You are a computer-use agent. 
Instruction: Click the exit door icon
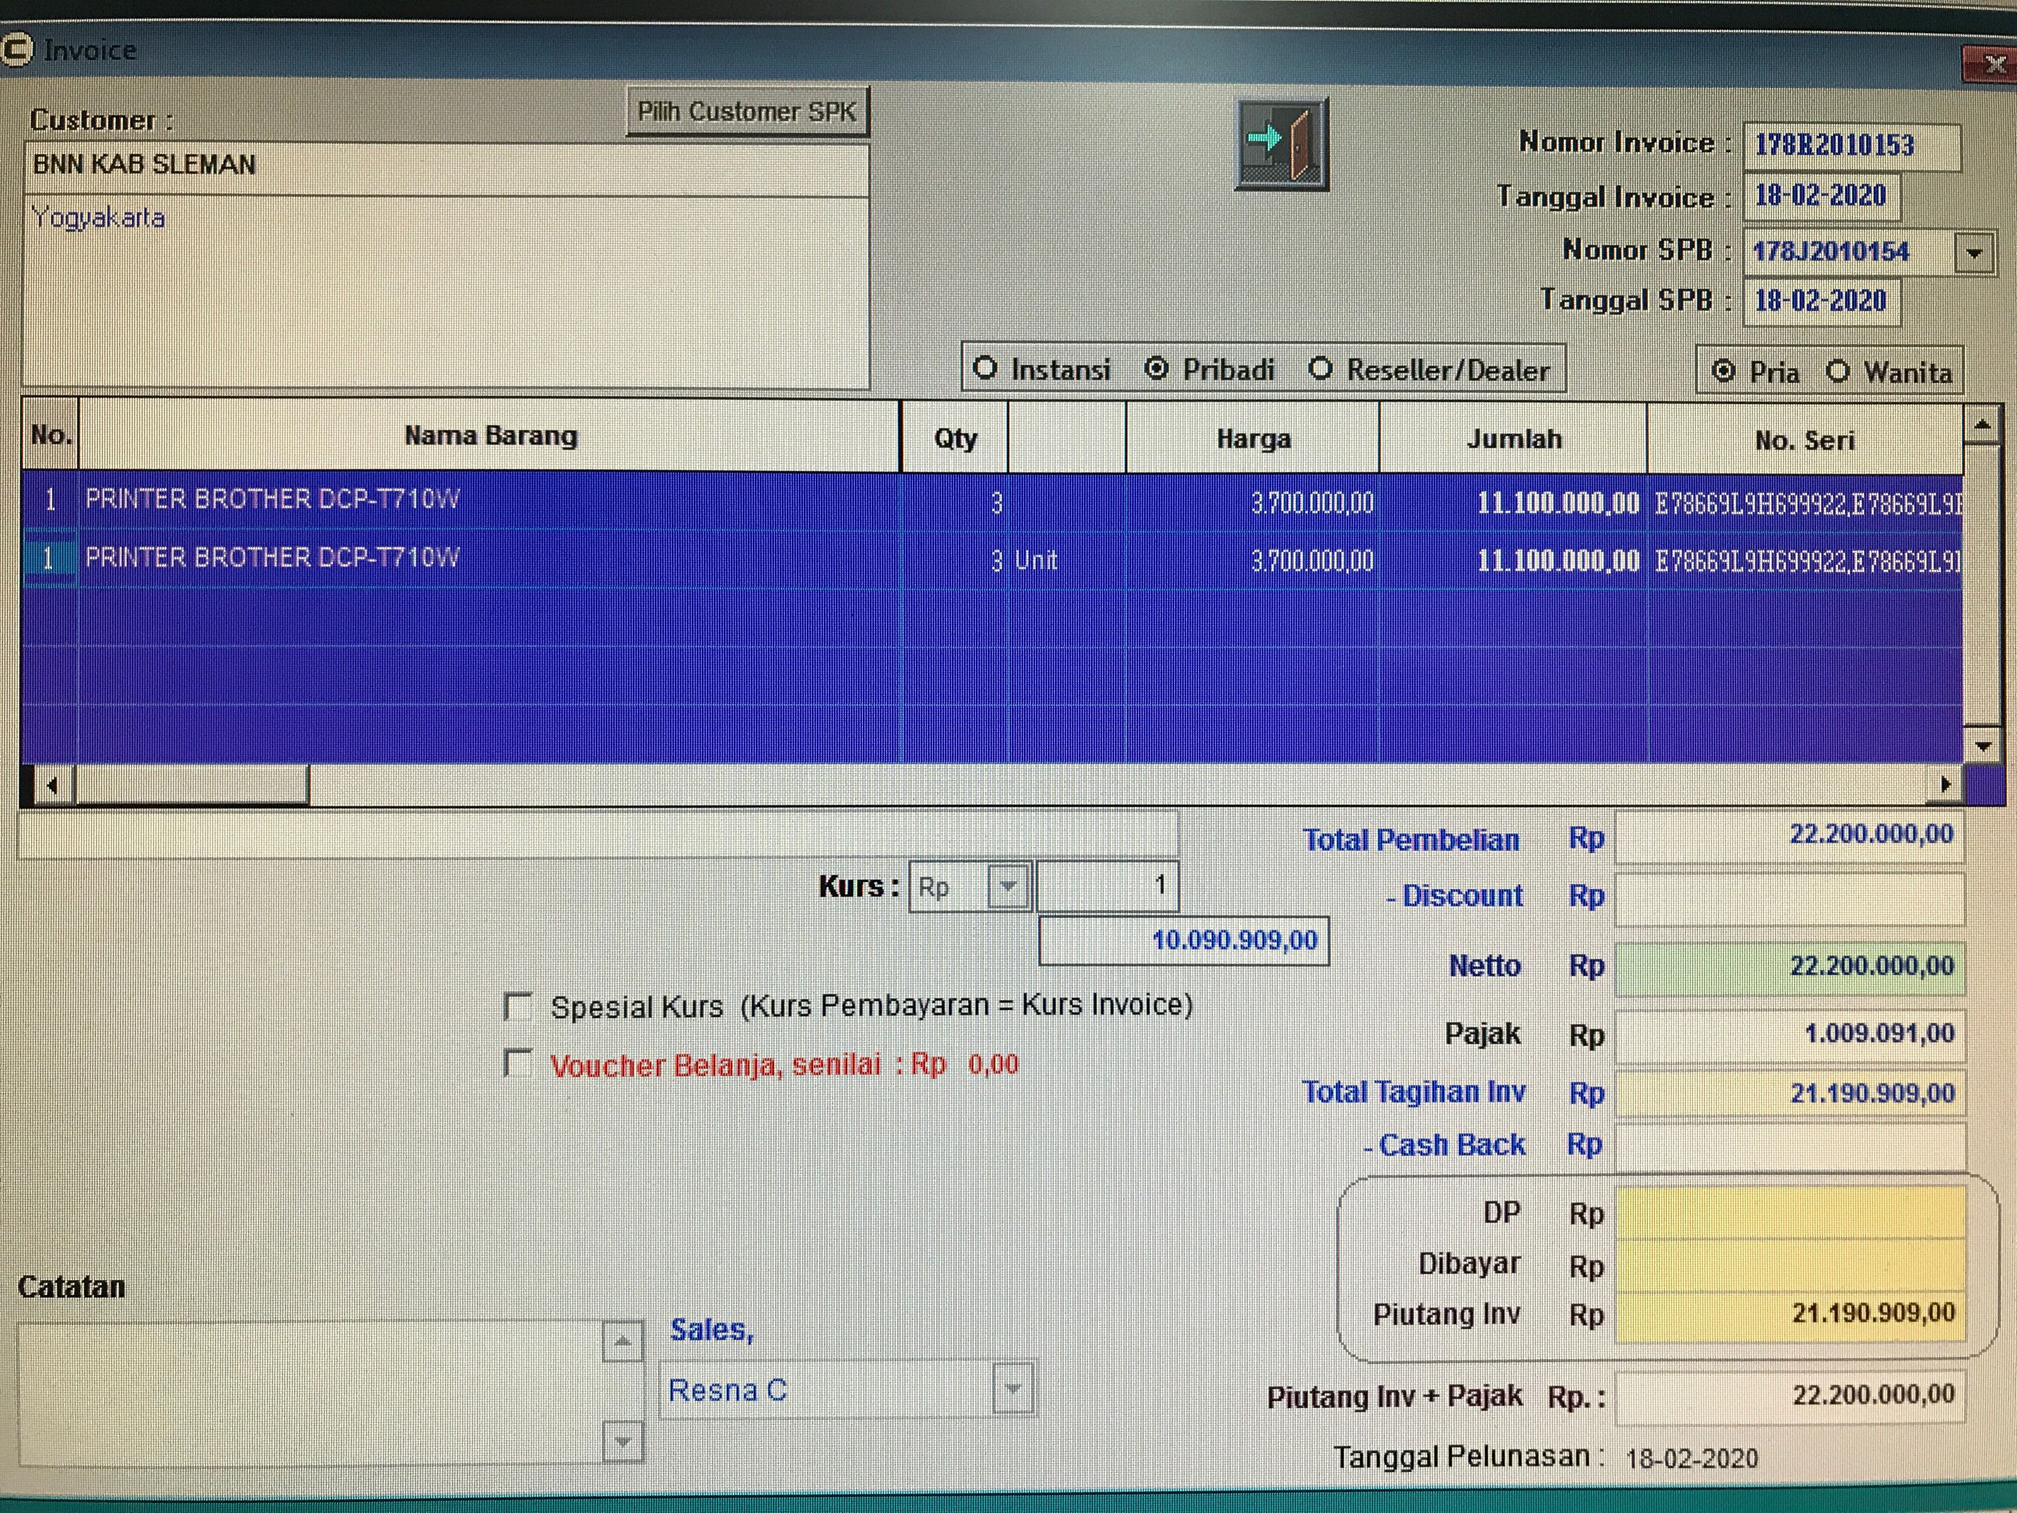(x=1281, y=144)
